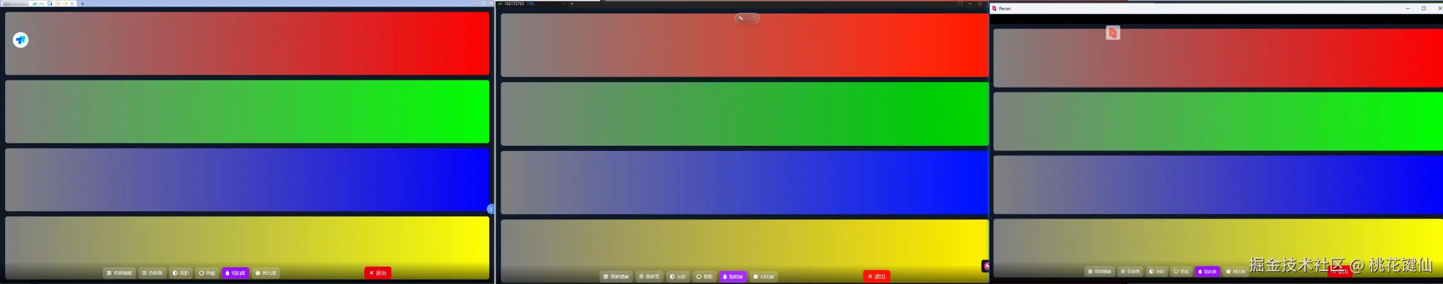Open 对比度 test in the ToDesk window
The image size is (1443, 284).
click(266, 273)
